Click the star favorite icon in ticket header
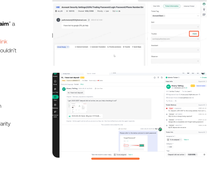Image resolution: width=223 pixels, height=178 pixels. (x=155, y=78)
